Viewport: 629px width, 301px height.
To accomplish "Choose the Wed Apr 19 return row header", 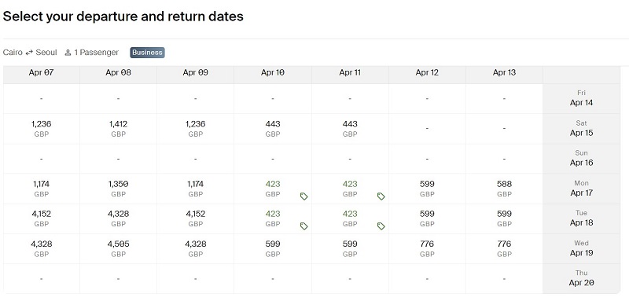I will click(581, 249).
